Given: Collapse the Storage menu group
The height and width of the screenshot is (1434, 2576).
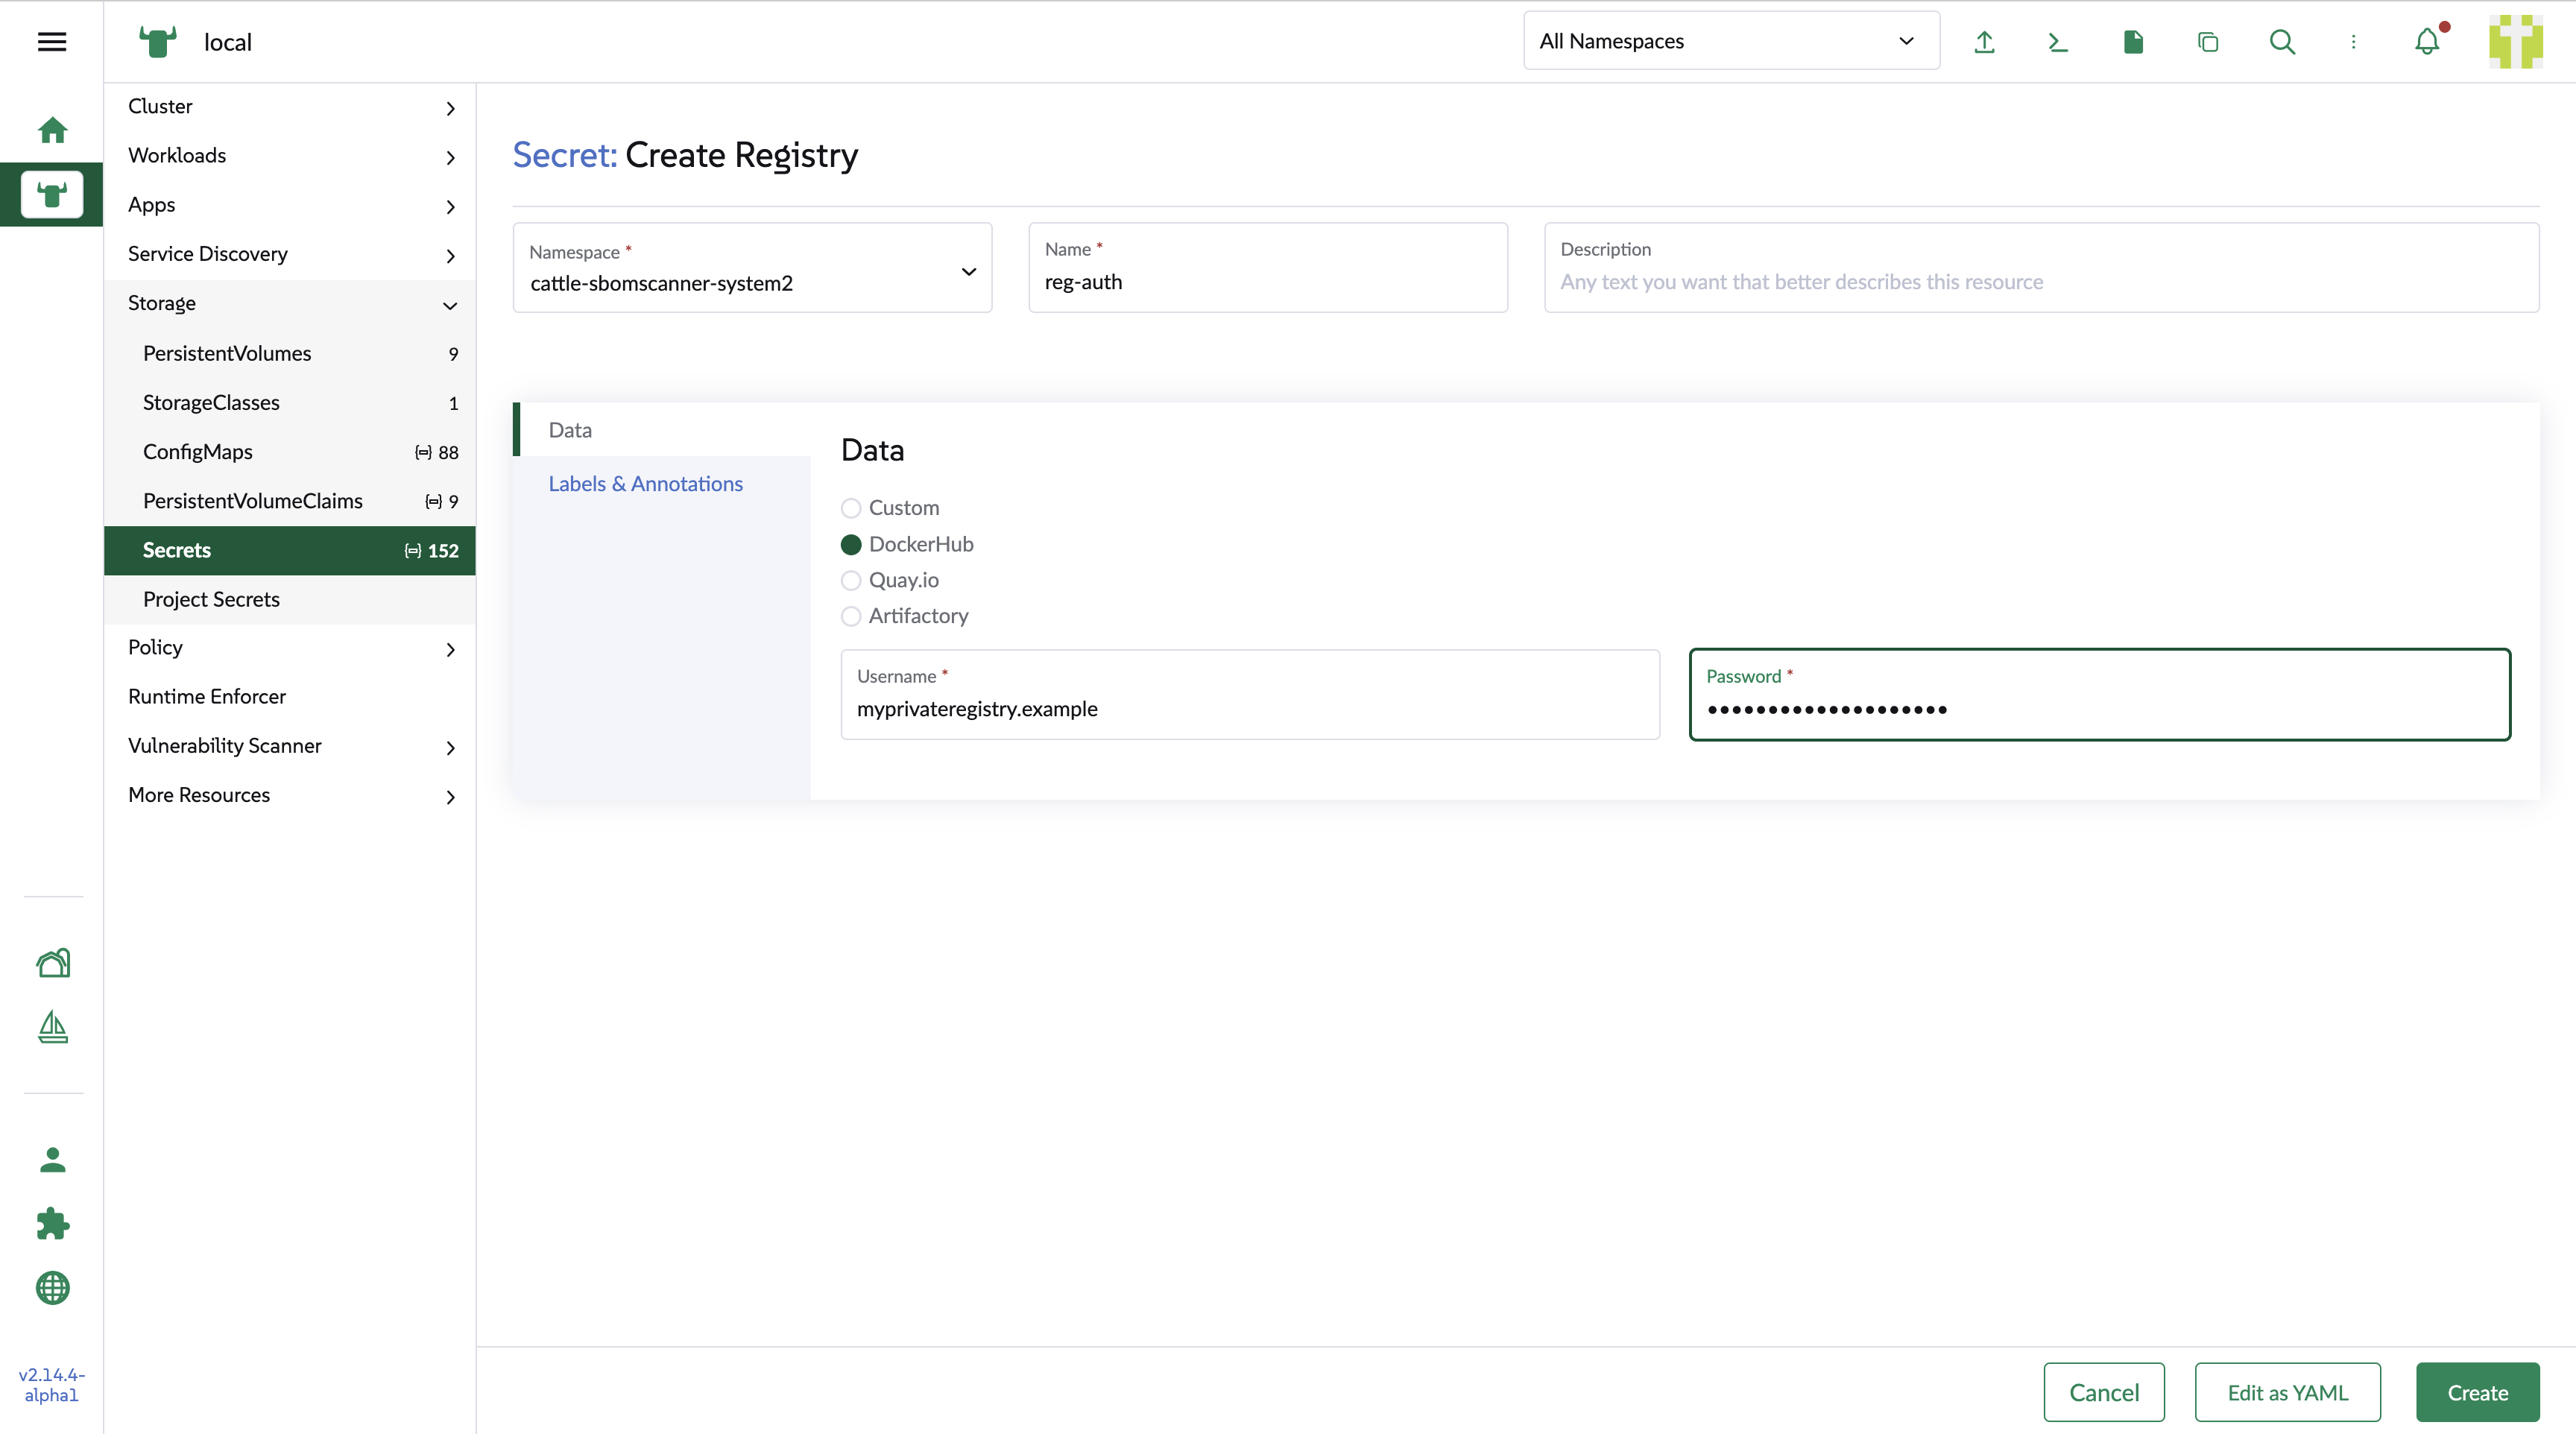Looking at the screenshot, I should (x=290, y=303).
